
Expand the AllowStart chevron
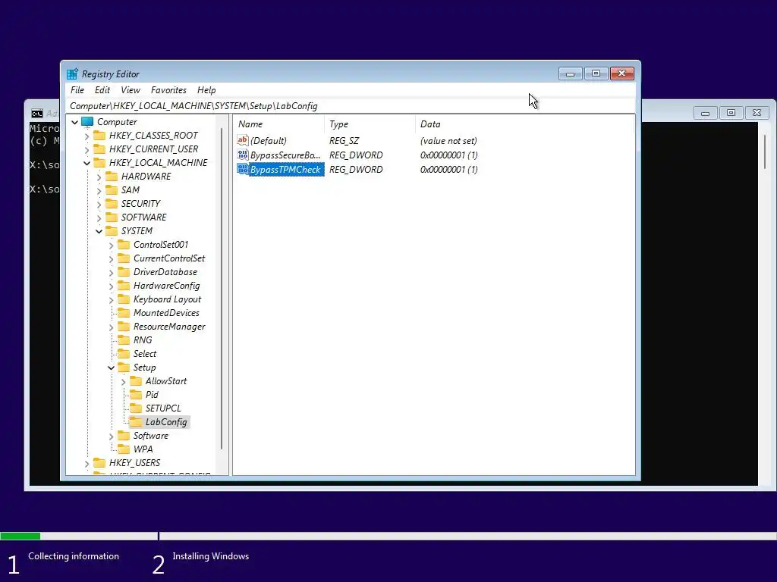124,382
